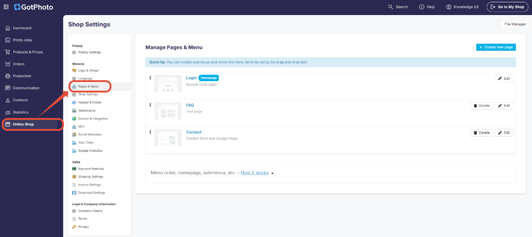Click the Login page drag handle

[x=150, y=78]
